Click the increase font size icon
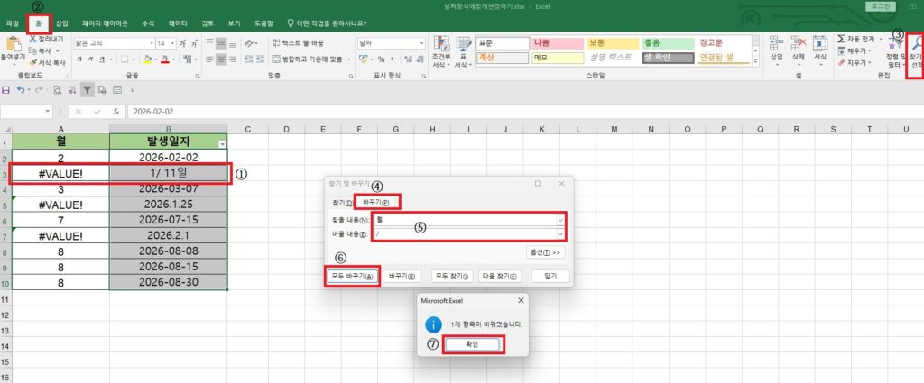This screenshot has height=383, width=924. click(182, 43)
